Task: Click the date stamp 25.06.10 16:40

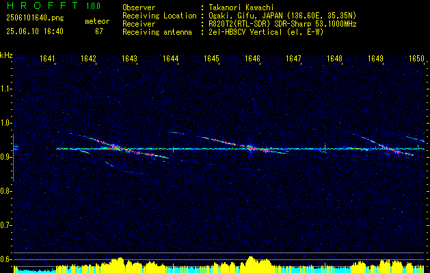Action: (x=35, y=31)
